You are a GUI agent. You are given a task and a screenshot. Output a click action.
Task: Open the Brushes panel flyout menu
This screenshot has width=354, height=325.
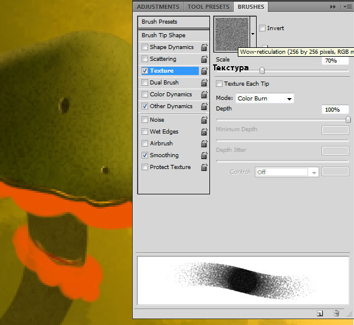coord(348,7)
